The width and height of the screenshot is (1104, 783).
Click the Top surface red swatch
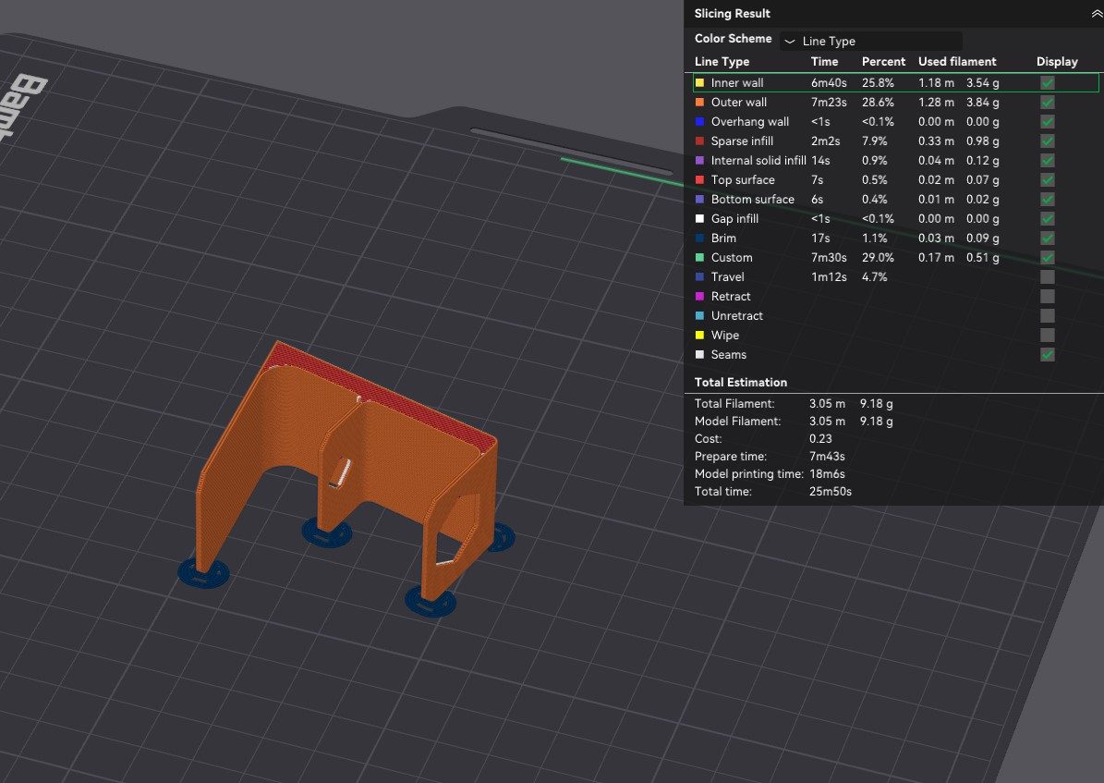700,179
